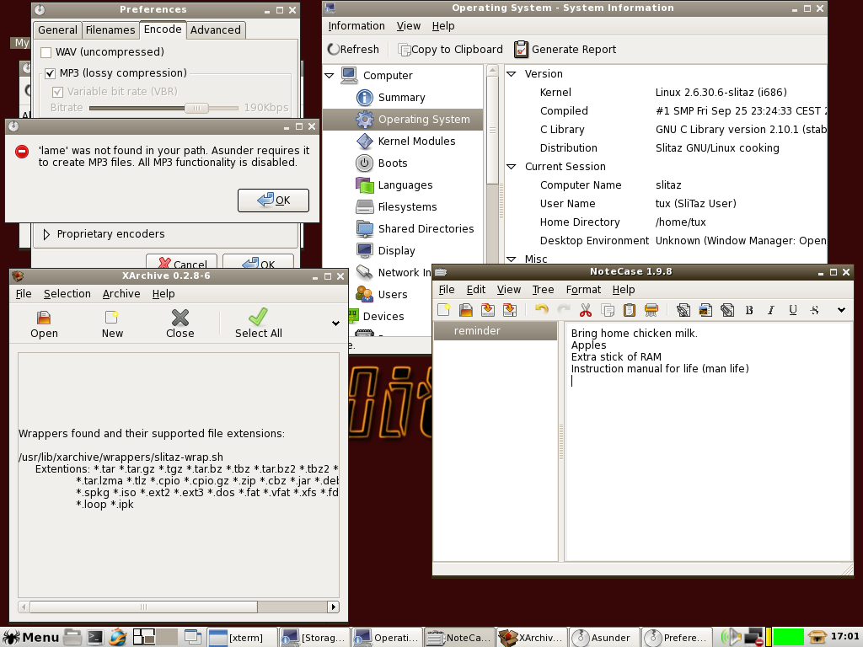The width and height of the screenshot is (863, 647).
Task: Click the XArchive horizontal scrollbar
Action: (x=179, y=607)
